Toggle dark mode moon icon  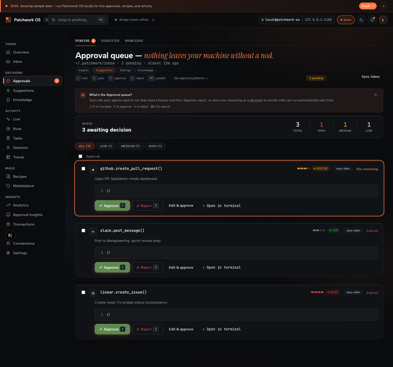pos(361,20)
